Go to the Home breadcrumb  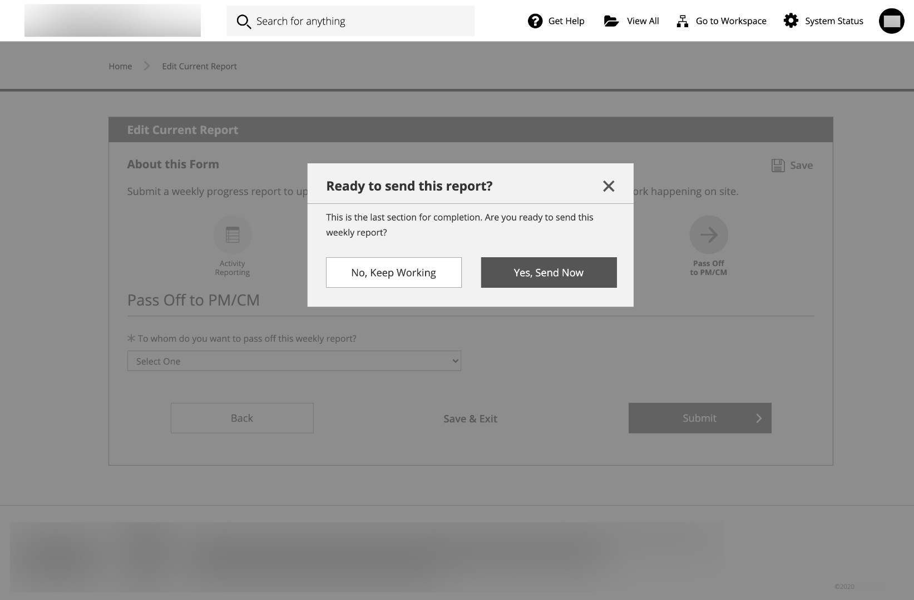tap(120, 66)
